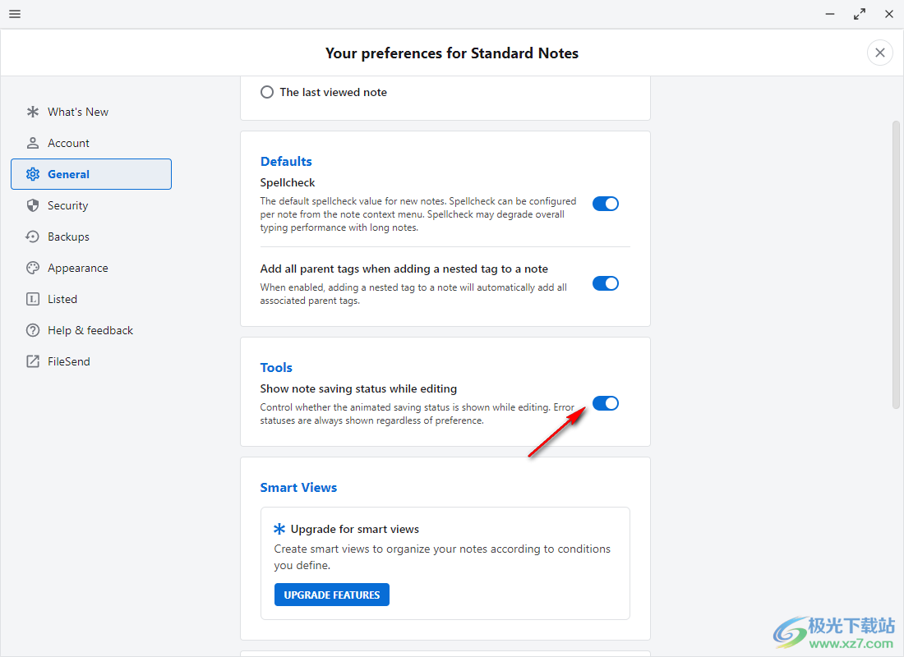This screenshot has height=657, width=904.
Task: Click the 'Spellcheck' setting label
Action: [288, 182]
